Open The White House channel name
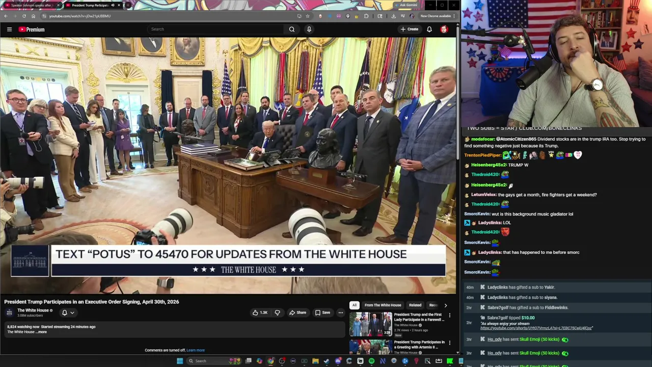This screenshot has height=367, width=652. tap(33, 310)
